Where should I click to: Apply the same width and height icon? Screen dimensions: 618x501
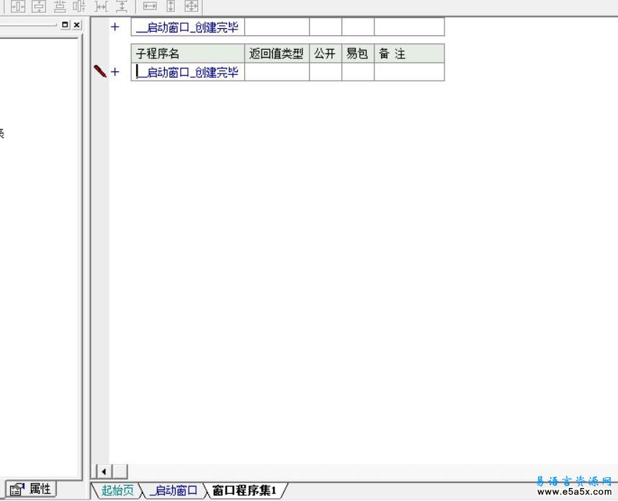coord(192,6)
